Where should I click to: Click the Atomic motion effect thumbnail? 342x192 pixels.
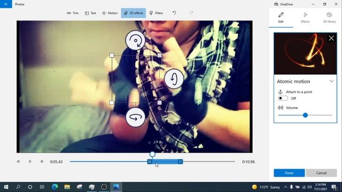(x=305, y=53)
